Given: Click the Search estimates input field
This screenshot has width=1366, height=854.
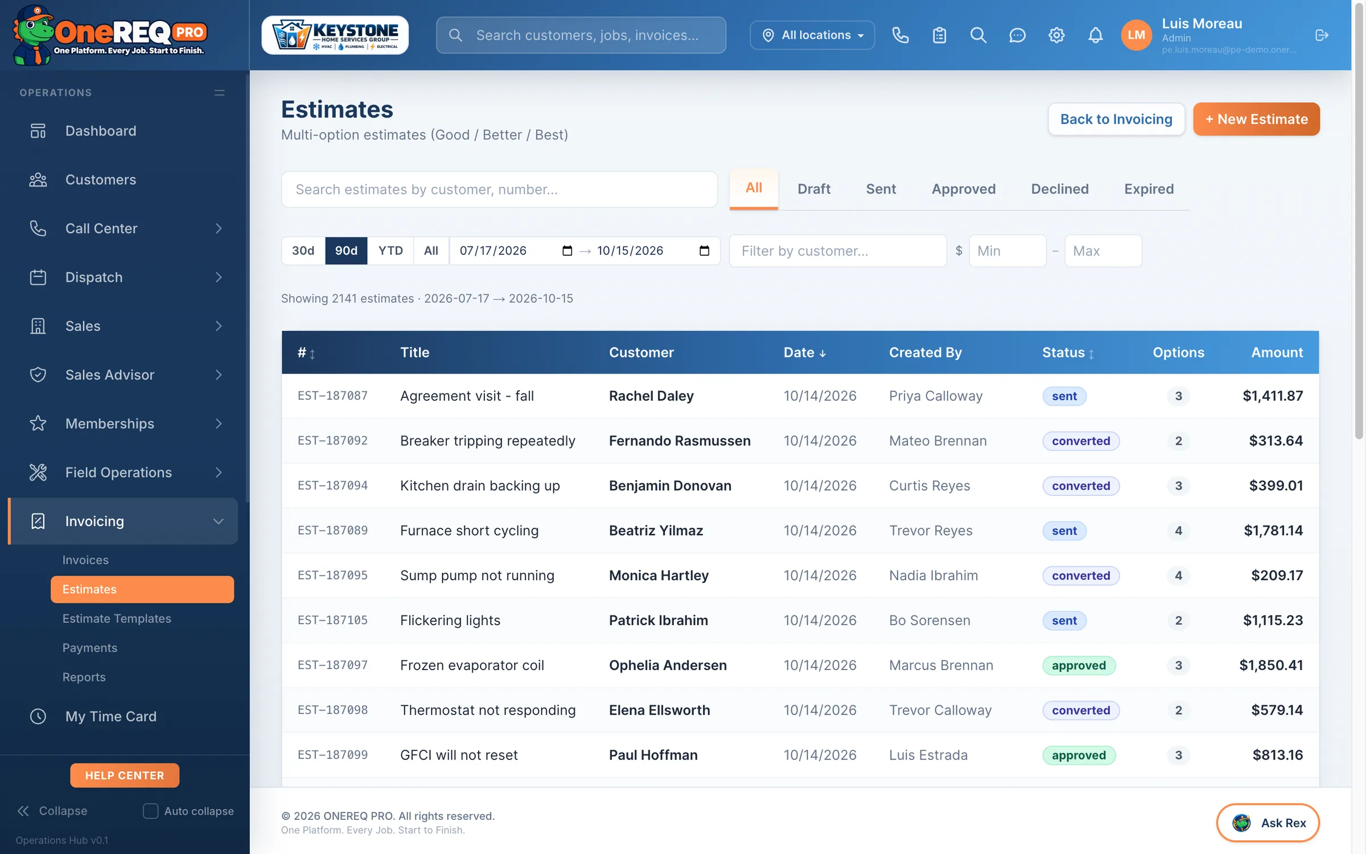Looking at the screenshot, I should click(499, 190).
